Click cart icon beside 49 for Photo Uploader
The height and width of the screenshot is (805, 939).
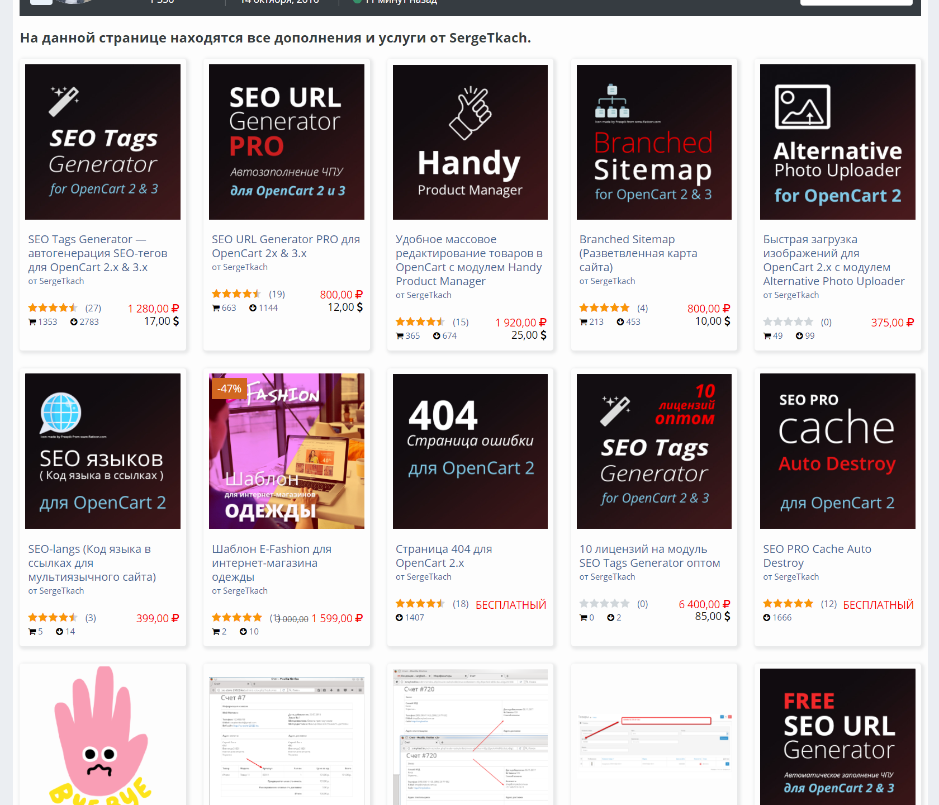coord(767,336)
